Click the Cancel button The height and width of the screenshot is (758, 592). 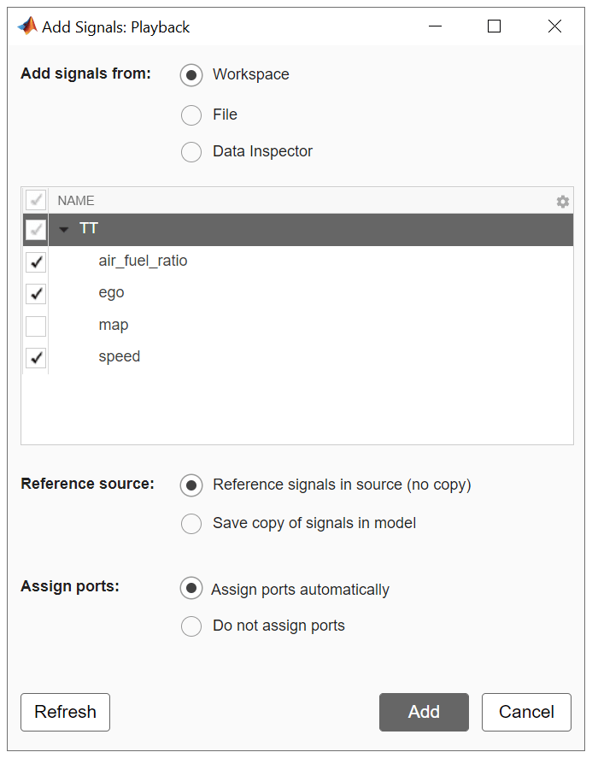coord(526,712)
